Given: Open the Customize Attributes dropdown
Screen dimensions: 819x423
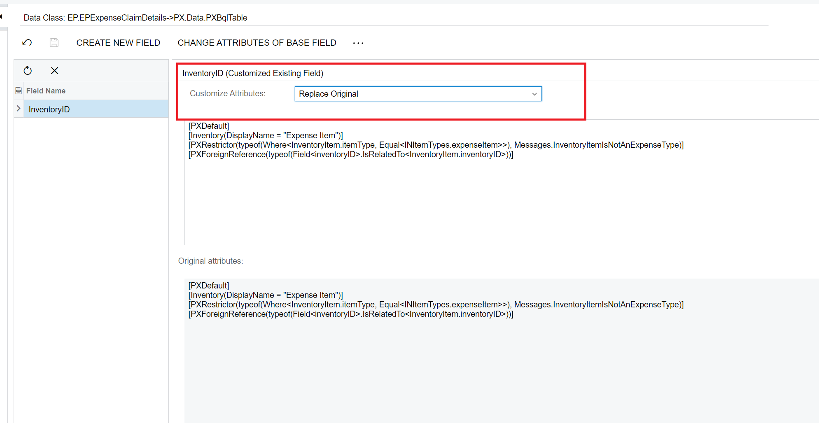Looking at the screenshot, I should tap(418, 94).
